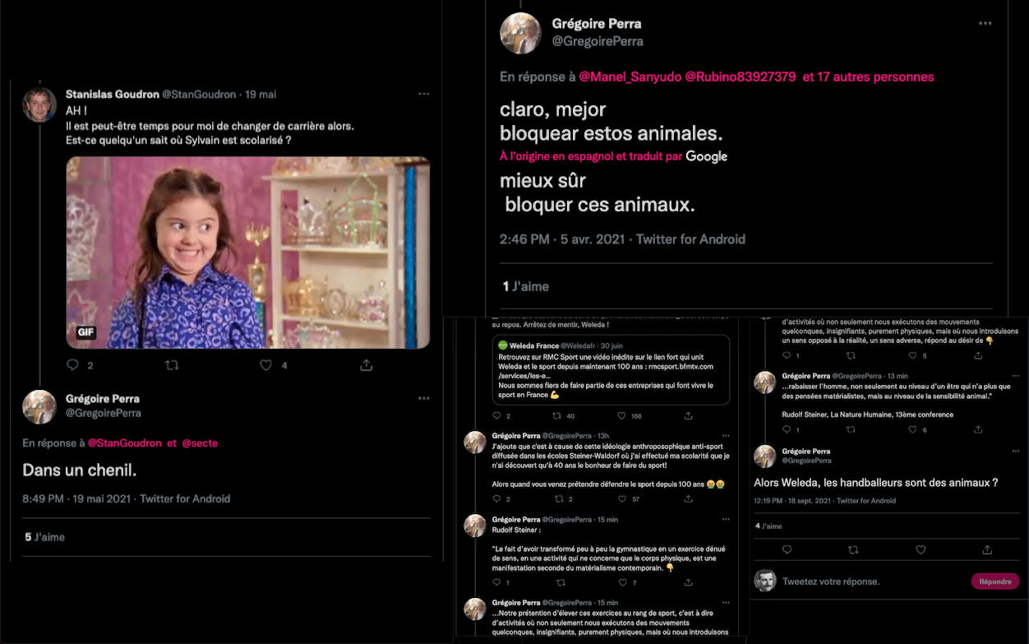Share Stanislas Goudron's GIF tweet
Image resolution: width=1029 pixels, height=644 pixels.
coord(367,364)
